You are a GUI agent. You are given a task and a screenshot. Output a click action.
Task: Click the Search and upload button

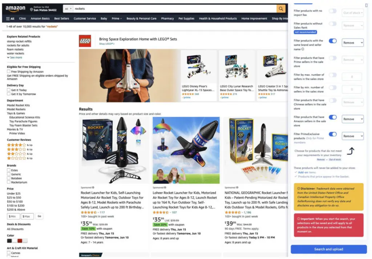[328, 249]
